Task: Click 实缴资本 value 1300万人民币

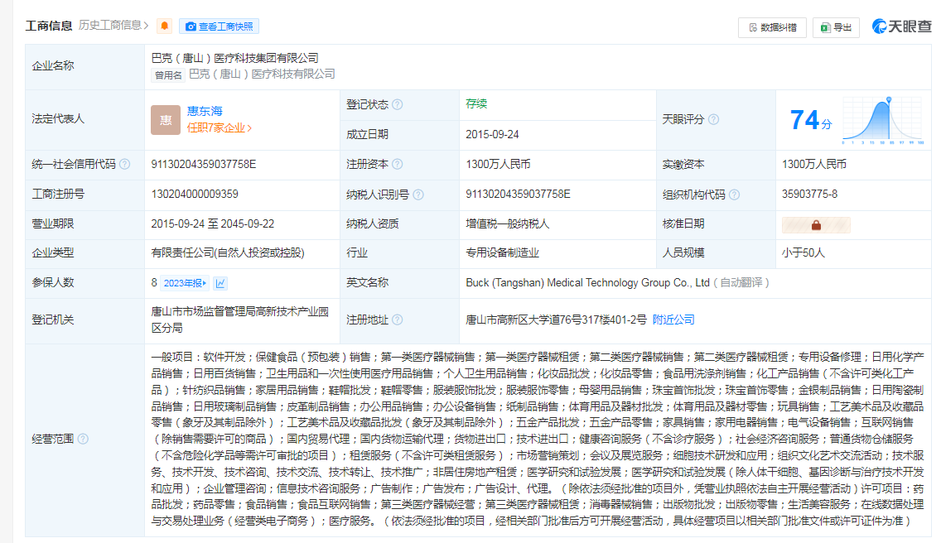Action: click(813, 165)
